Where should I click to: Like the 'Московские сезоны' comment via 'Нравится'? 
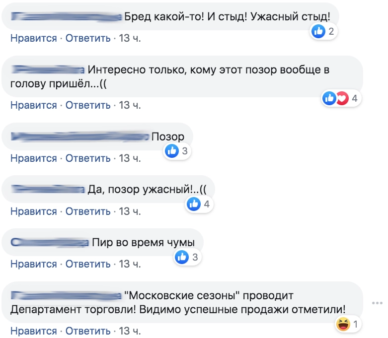(x=34, y=331)
